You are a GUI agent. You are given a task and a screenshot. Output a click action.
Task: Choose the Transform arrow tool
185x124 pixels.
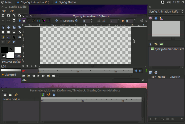3,27
